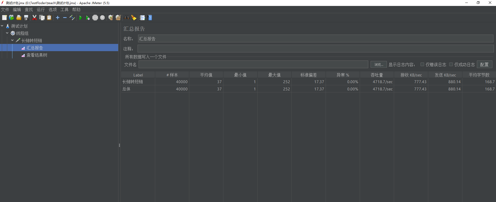
Task: Click the 配置 configure button
Action: click(x=484, y=65)
